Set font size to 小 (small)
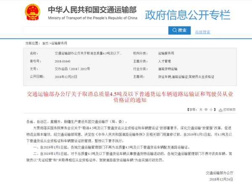Screen dimensions: 252x184 [211, 109]
